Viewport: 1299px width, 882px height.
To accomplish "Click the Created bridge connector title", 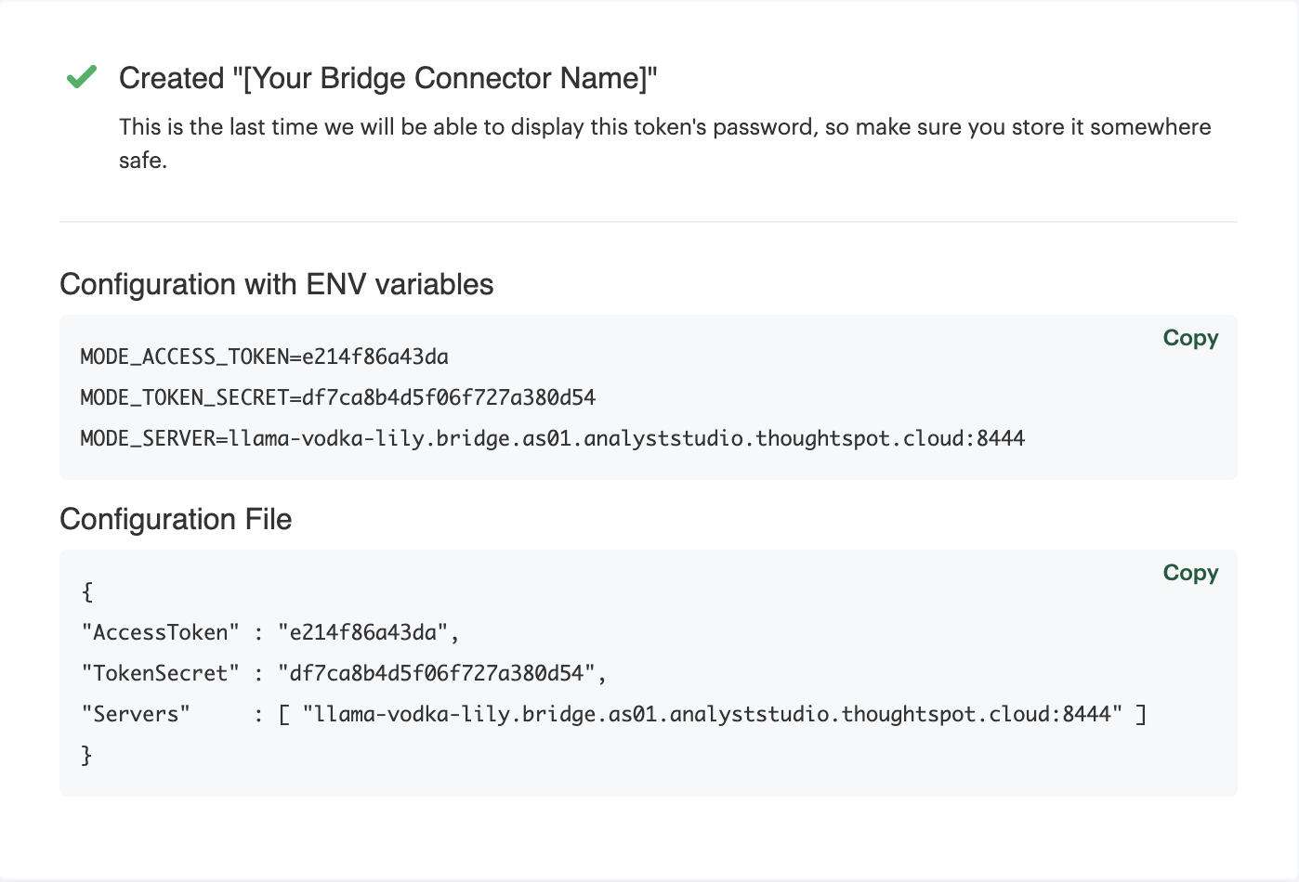I will [x=387, y=78].
